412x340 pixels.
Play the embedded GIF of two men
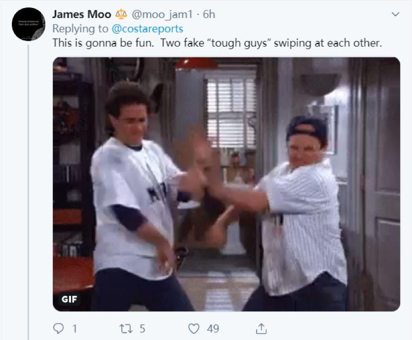click(227, 184)
